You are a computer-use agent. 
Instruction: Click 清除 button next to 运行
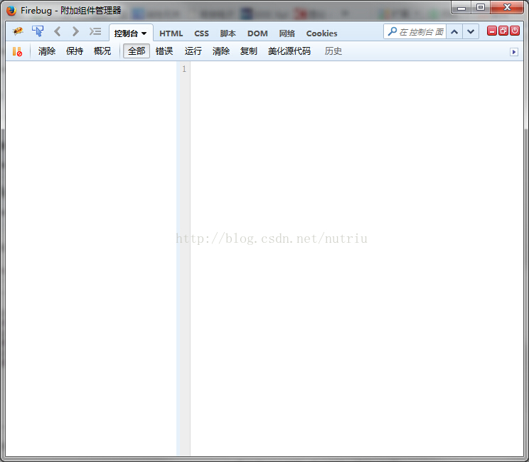tap(221, 51)
